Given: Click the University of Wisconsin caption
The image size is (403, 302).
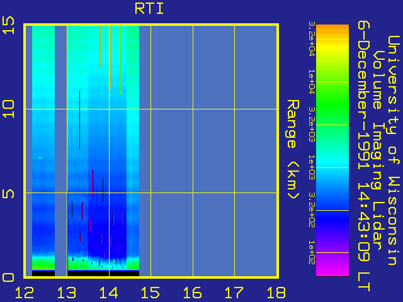Looking at the screenshot, I should click(394, 150).
